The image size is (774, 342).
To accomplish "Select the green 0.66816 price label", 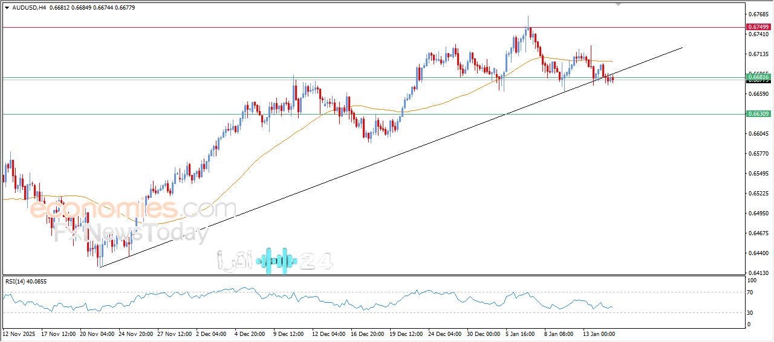I will click(x=758, y=77).
